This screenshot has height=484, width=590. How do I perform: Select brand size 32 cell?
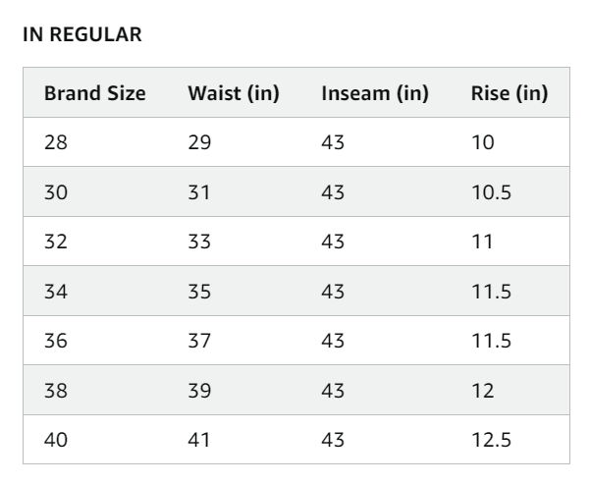(57, 242)
